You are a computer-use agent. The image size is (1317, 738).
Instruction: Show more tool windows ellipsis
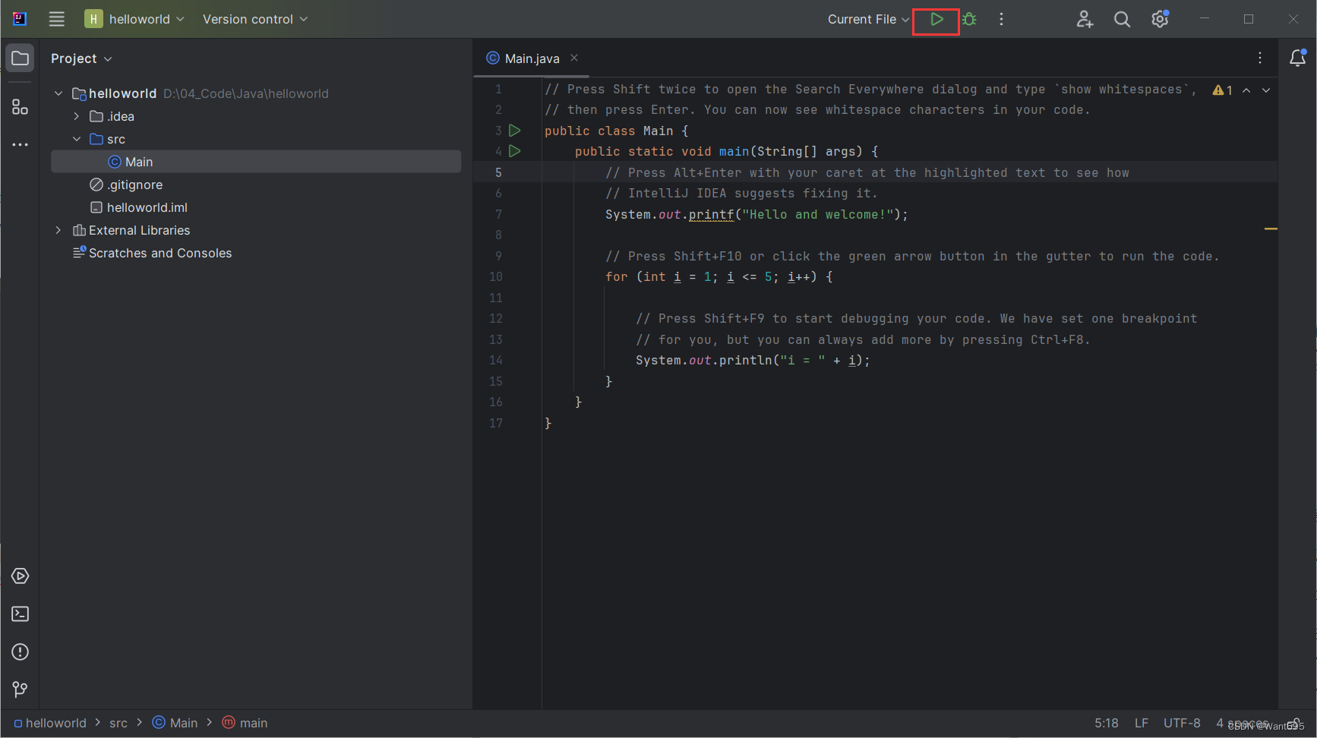[x=20, y=144]
